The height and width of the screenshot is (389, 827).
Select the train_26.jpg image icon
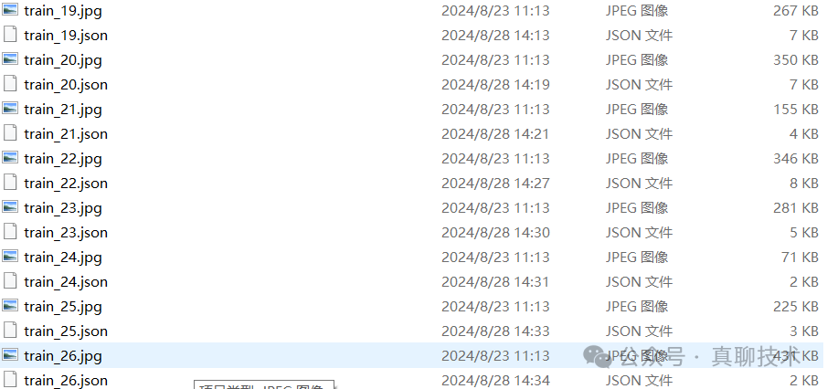tap(10, 354)
